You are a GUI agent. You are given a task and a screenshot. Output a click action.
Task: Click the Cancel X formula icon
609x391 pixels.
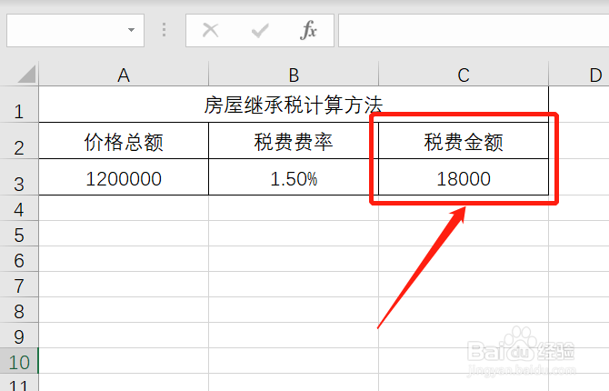(211, 30)
